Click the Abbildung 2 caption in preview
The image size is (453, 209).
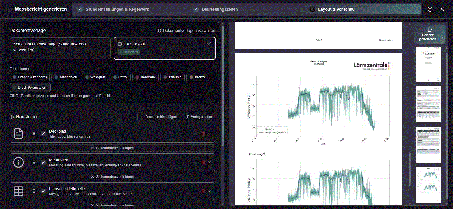point(257,154)
